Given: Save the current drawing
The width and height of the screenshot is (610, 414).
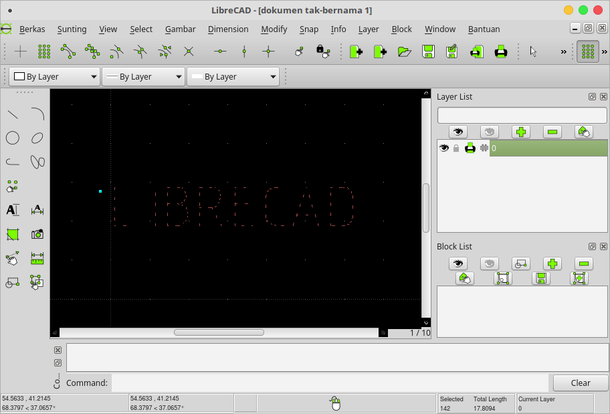Looking at the screenshot, I should click(x=428, y=51).
